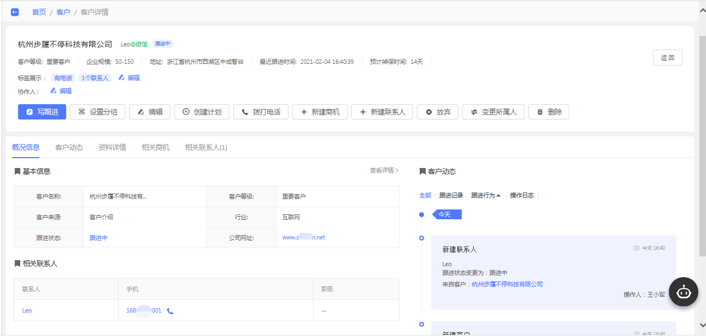706x336 pixels.
Task: Click 新建联系人 button
Action: tap(382, 112)
